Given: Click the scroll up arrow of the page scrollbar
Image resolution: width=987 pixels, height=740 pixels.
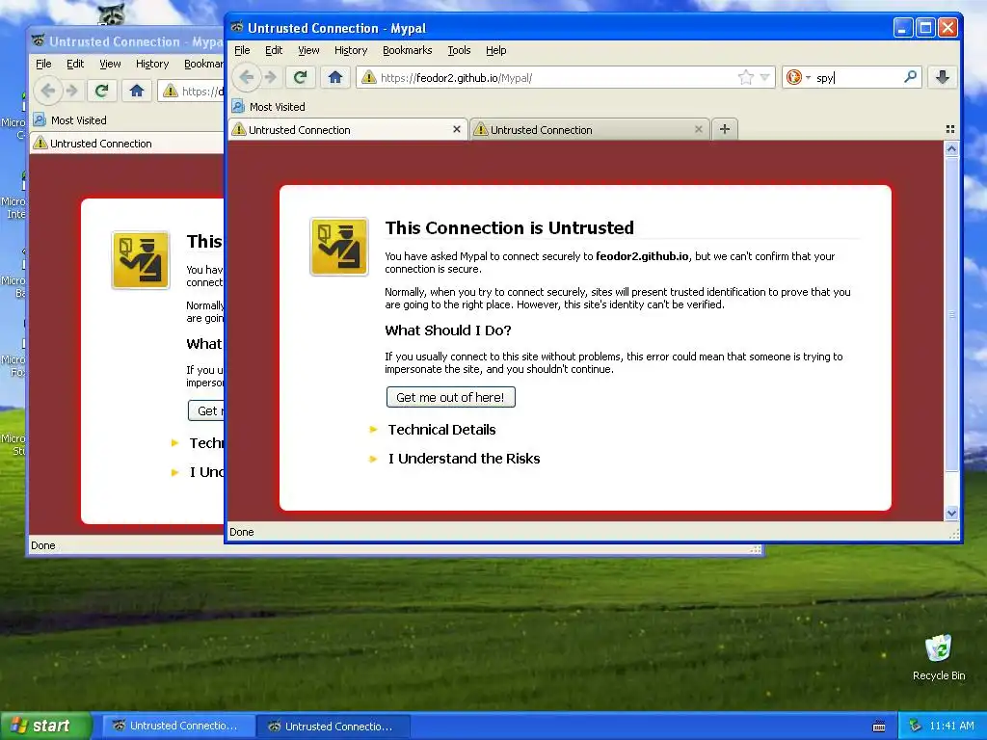Looking at the screenshot, I should (x=951, y=149).
